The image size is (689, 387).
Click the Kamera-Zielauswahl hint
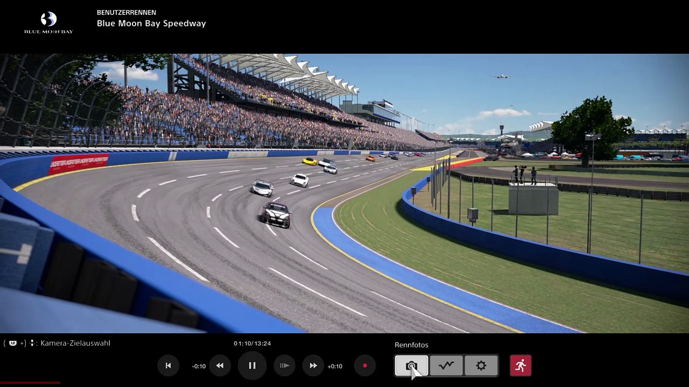(75, 343)
